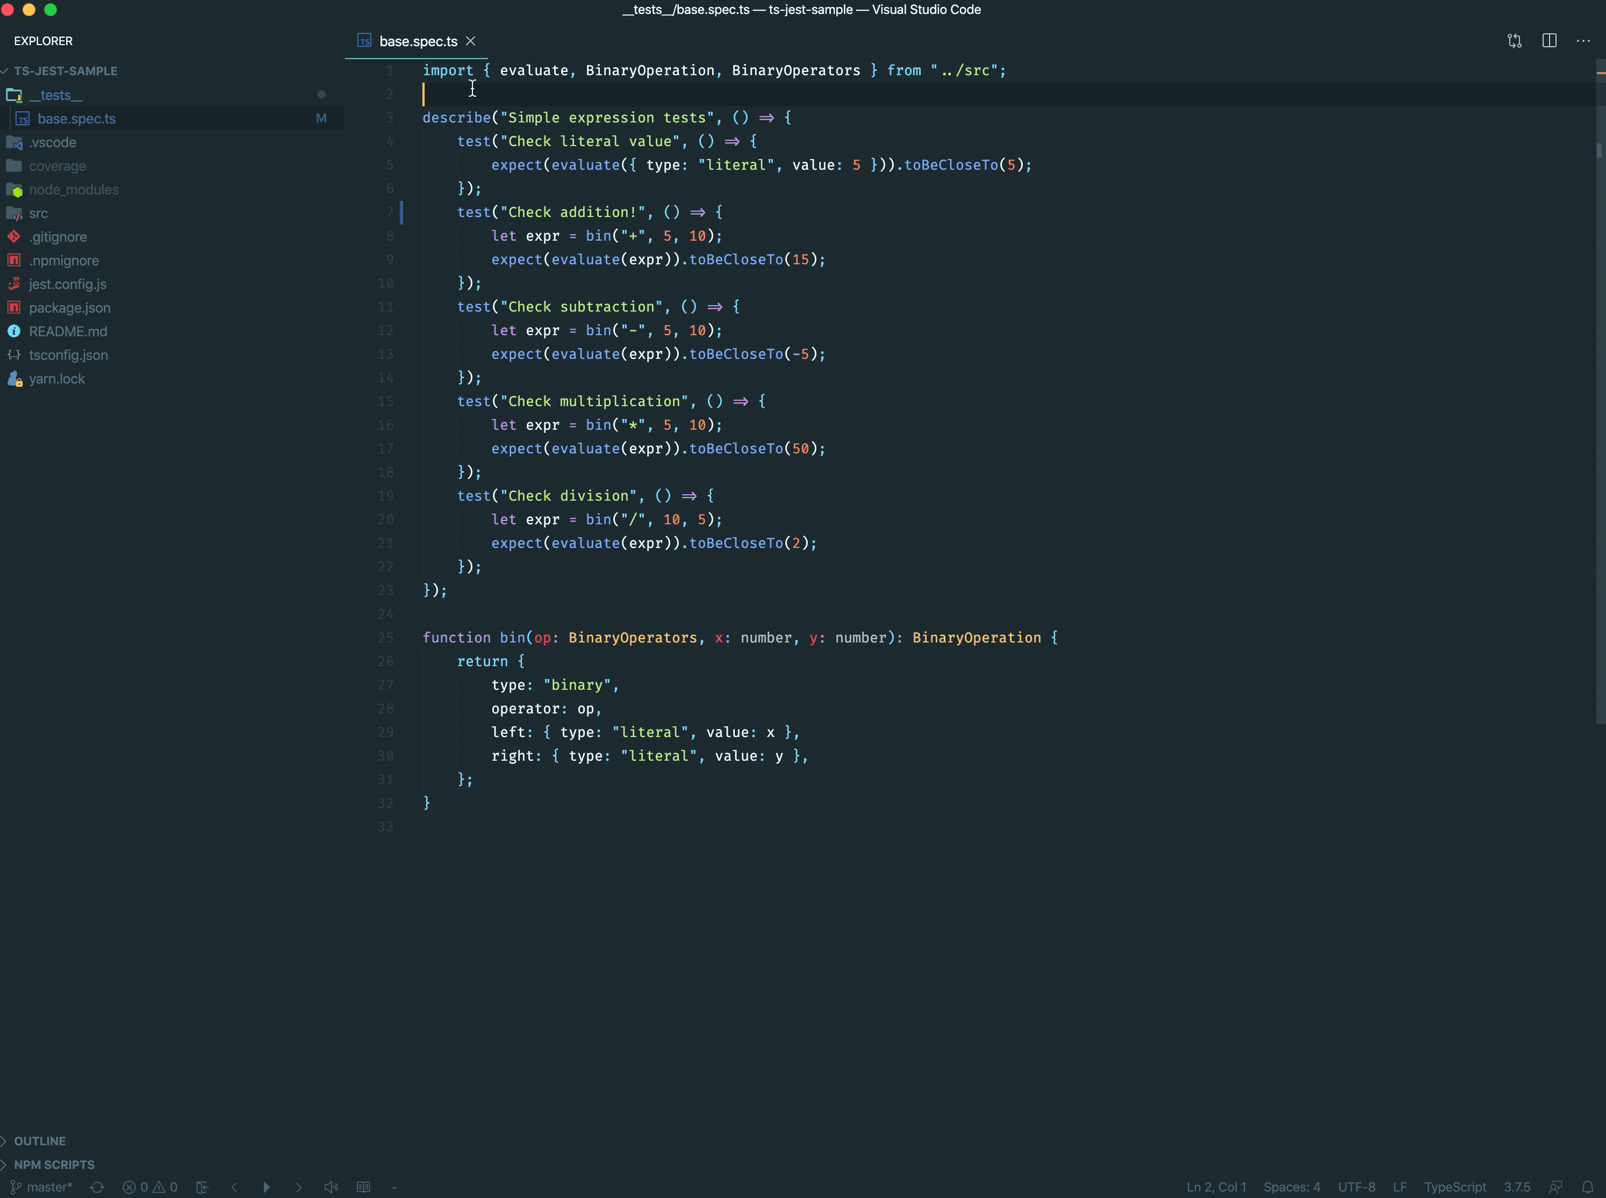Select the base.spec.ts editor tab

coord(417,41)
